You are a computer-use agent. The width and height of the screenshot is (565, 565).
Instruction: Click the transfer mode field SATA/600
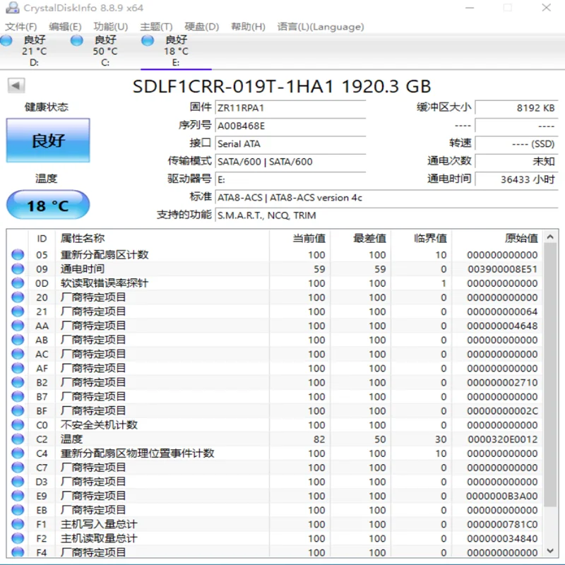(x=290, y=162)
